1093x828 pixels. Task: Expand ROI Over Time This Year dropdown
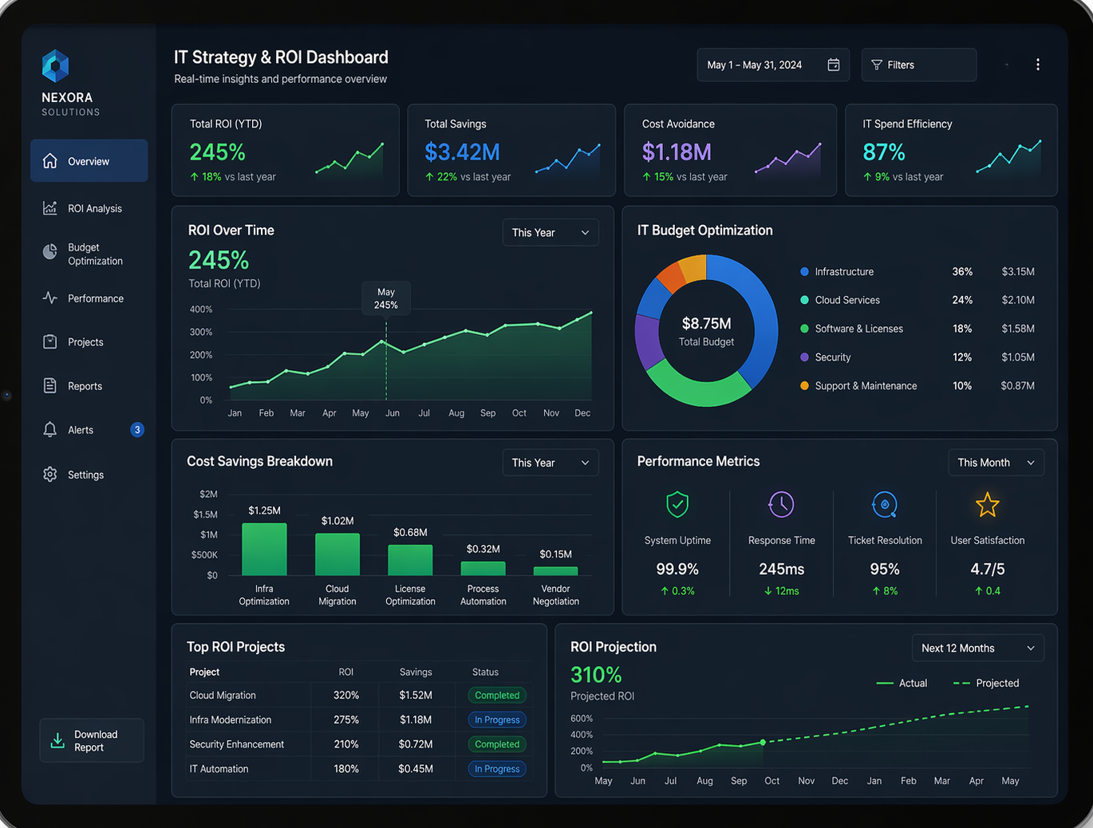550,233
